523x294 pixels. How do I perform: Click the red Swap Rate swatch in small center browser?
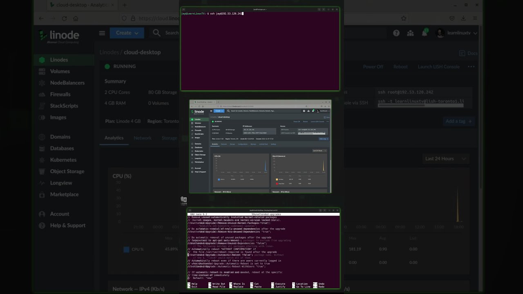(277, 184)
